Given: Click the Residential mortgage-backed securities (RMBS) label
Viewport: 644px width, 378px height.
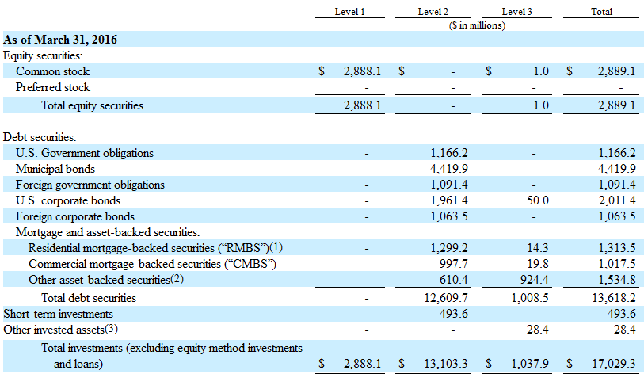Looking at the screenshot, I should click(156, 248).
